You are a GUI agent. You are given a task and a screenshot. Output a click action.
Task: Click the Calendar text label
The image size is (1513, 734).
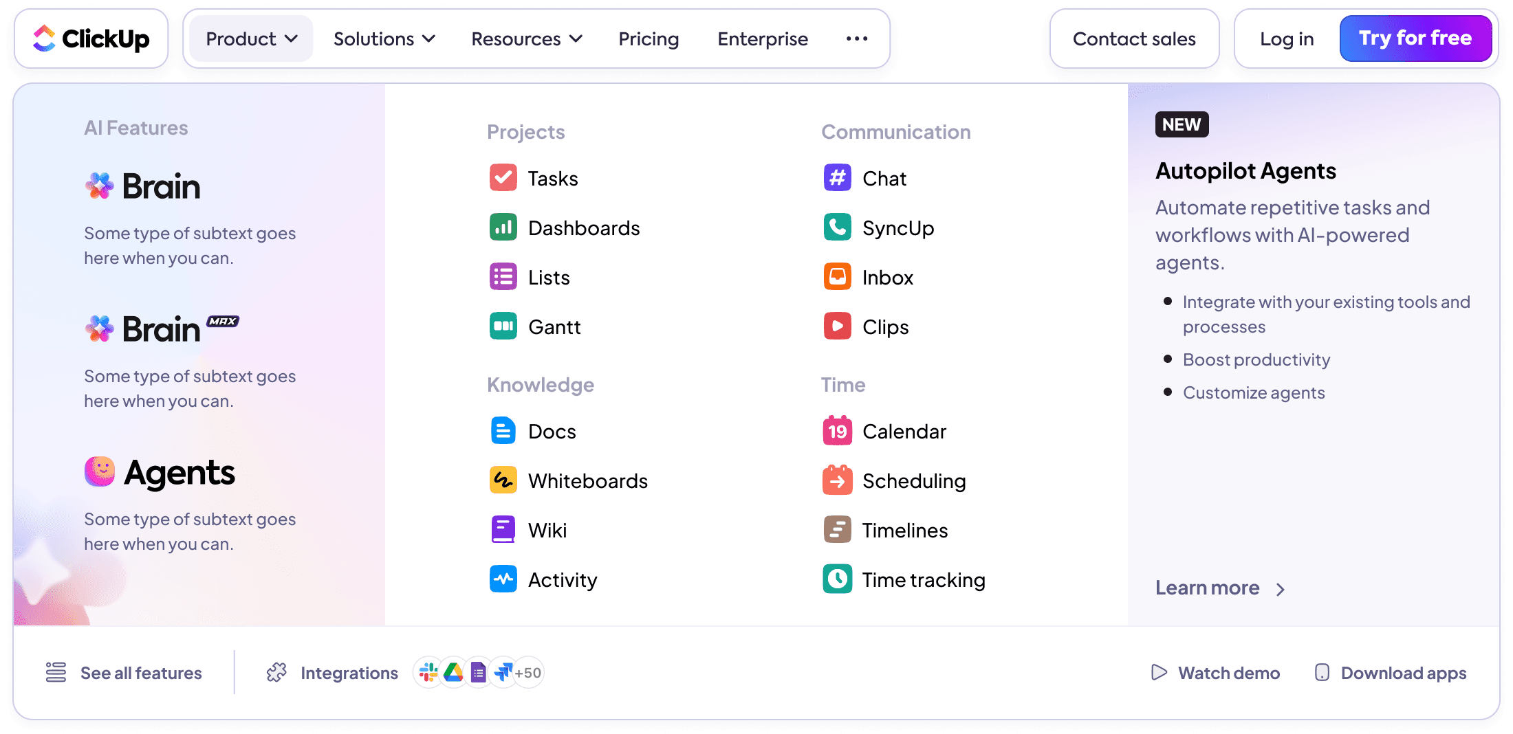point(904,431)
